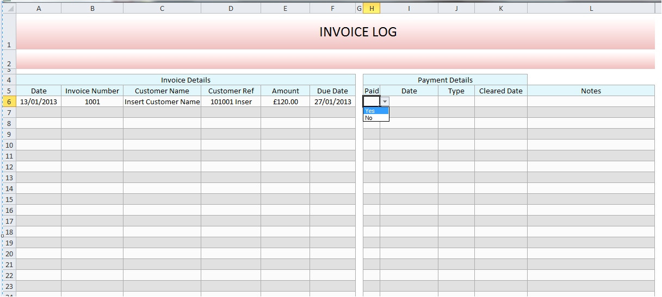Click the empty Notes cell in row 6
The image size is (662, 297).
pyautogui.click(x=591, y=102)
